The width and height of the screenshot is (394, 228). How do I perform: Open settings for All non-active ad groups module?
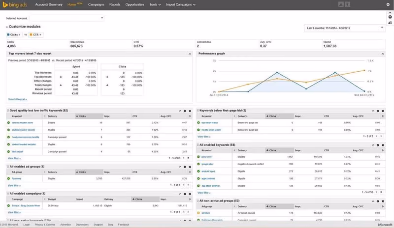coord(378,201)
